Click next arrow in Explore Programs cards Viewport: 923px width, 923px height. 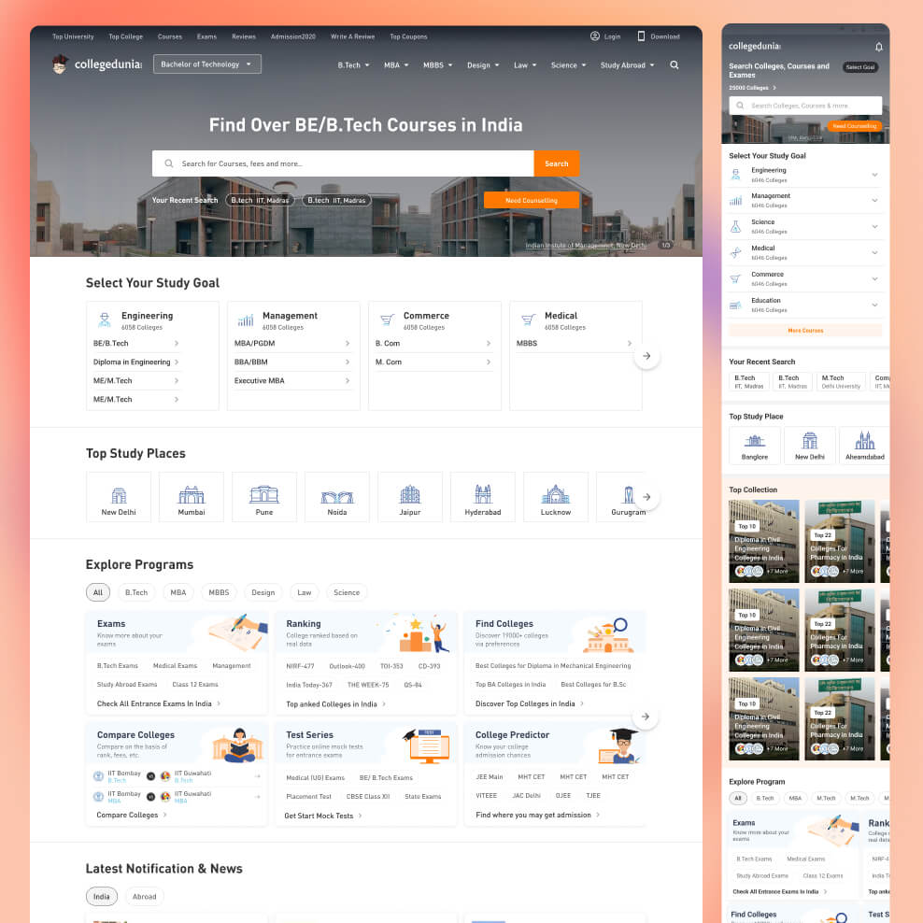point(646,717)
